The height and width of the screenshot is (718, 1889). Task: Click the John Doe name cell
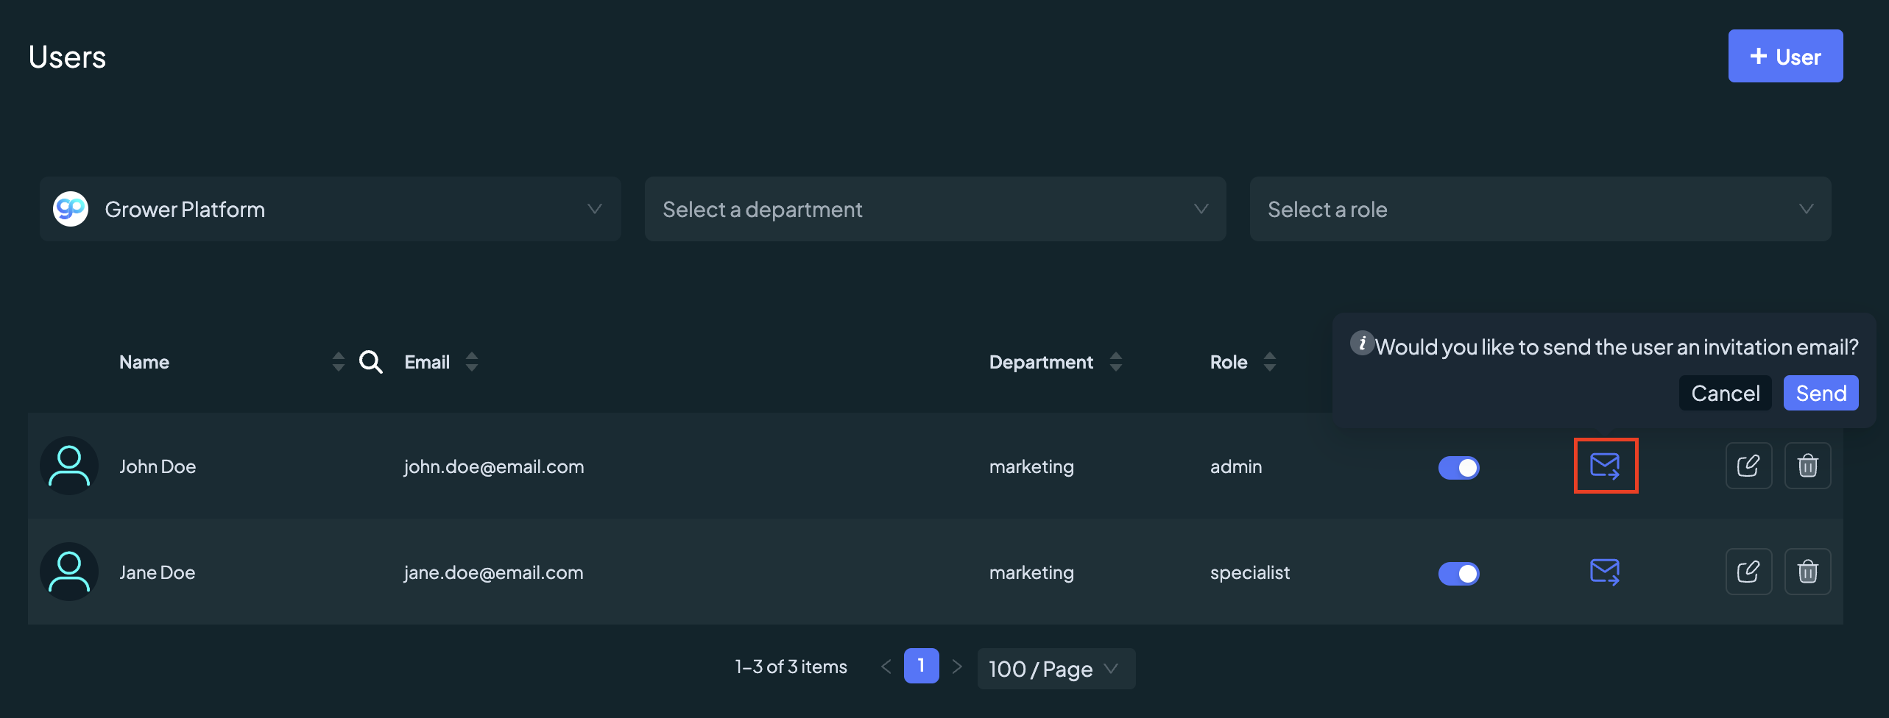[158, 466]
